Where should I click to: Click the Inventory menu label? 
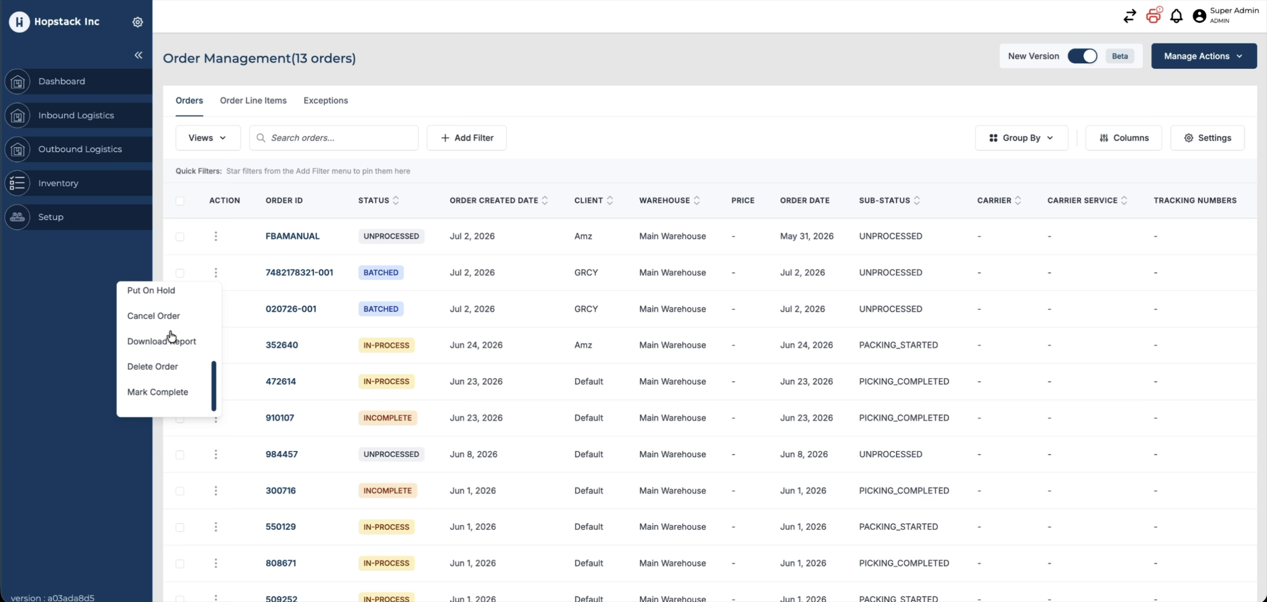(58, 183)
